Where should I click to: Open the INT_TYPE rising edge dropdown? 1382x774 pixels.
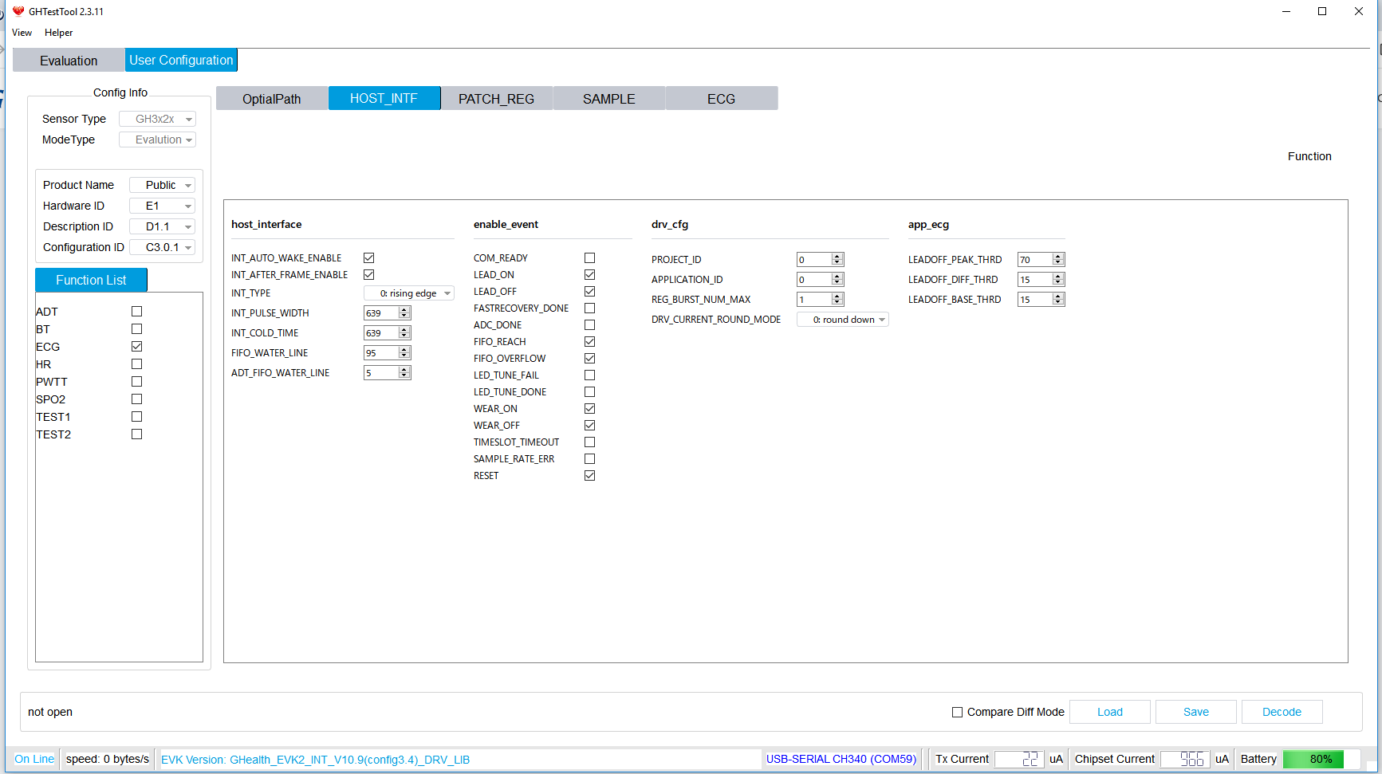[x=409, y=293]
